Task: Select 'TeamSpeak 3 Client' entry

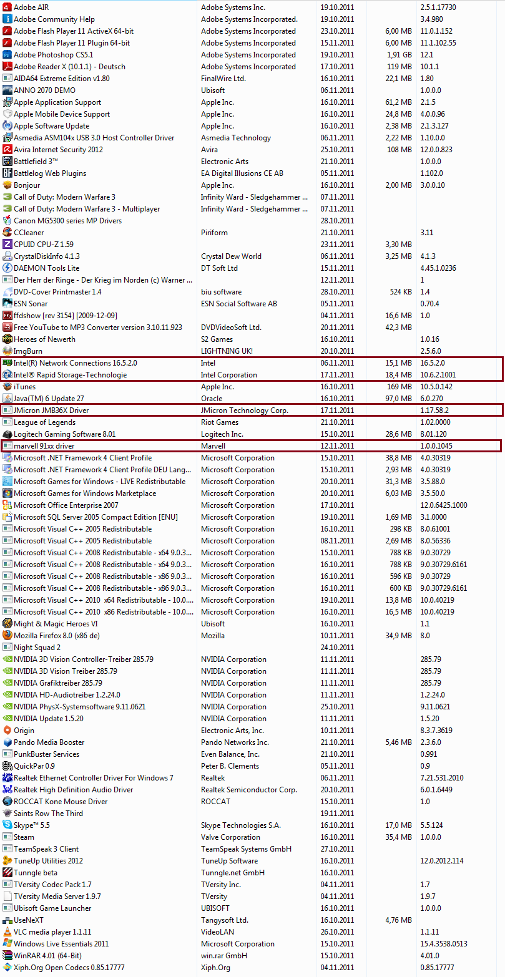Action: coord(46,849)
